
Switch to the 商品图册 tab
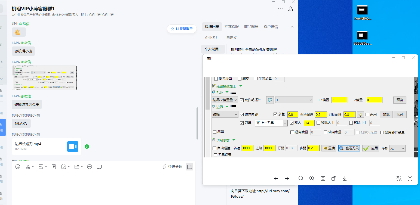click(x=251, y=27)
